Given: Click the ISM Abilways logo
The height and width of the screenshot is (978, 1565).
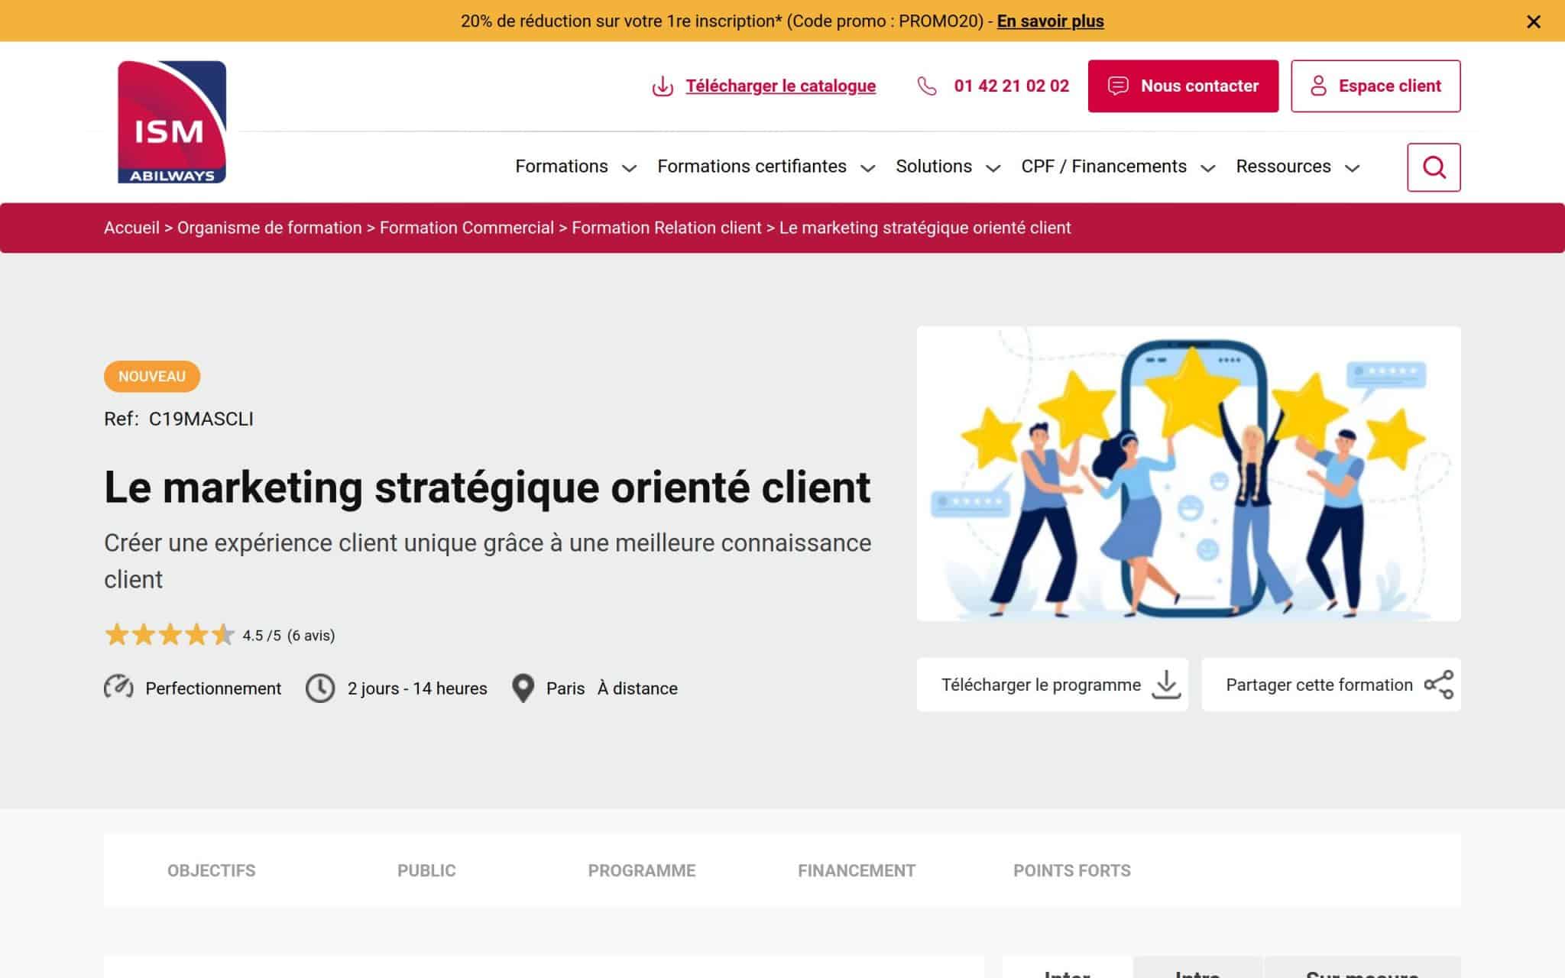Looking at the screenshot, I should tap(172, 122).
